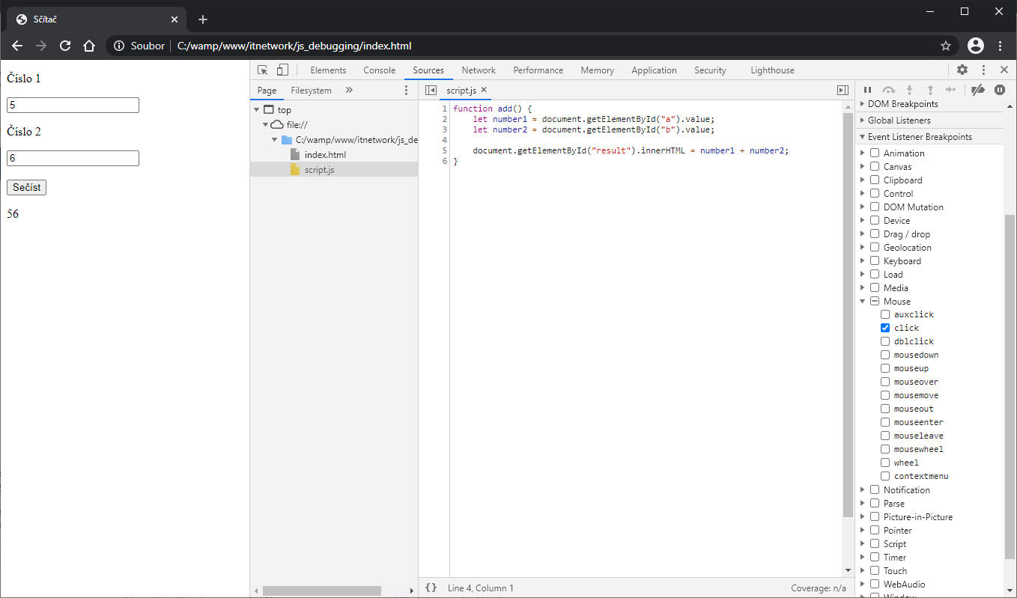Hide the file navigator pane icon

click(x=431, y=90)
